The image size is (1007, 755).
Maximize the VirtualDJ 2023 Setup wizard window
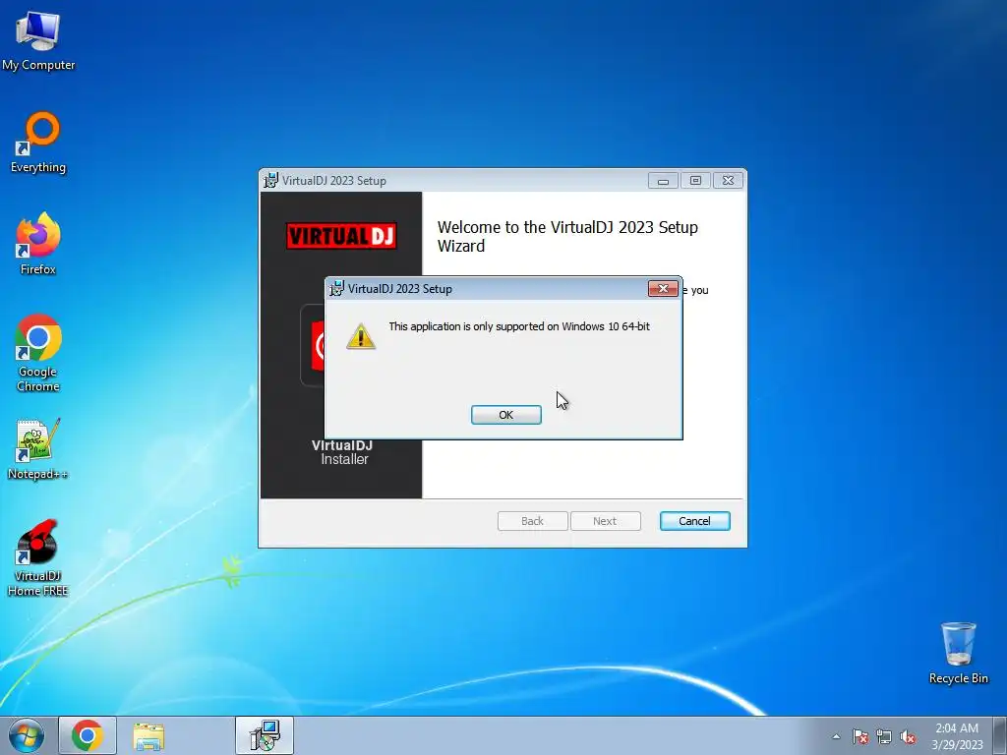695,181
